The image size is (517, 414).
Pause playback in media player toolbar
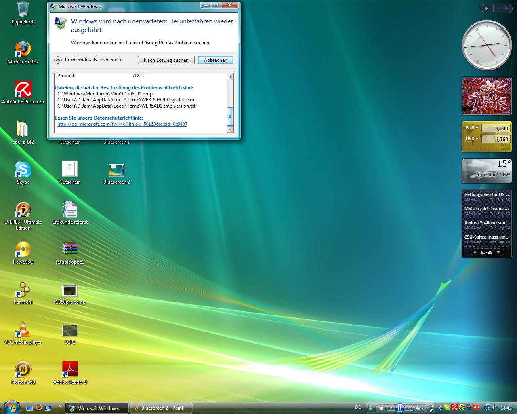click(x=399, y=408)
